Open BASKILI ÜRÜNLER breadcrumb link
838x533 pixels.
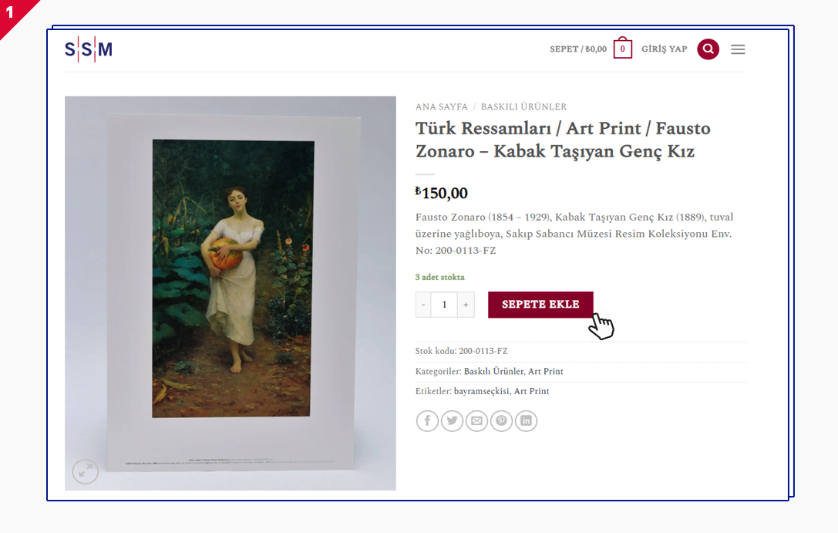(523, 107)
